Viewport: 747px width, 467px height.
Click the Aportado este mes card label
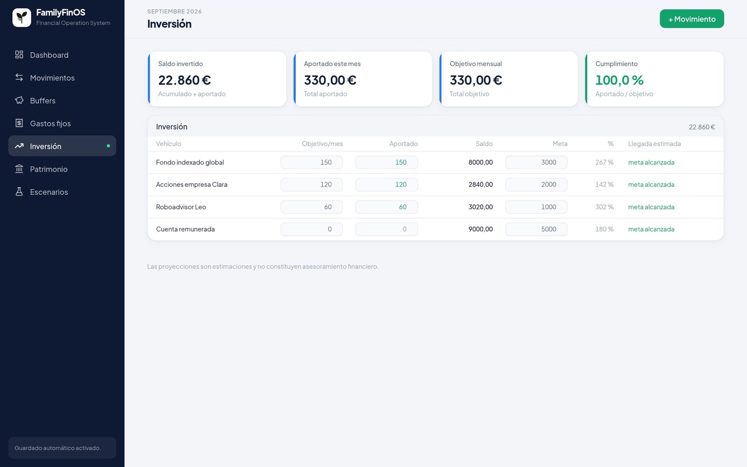(x=332, y=64)
